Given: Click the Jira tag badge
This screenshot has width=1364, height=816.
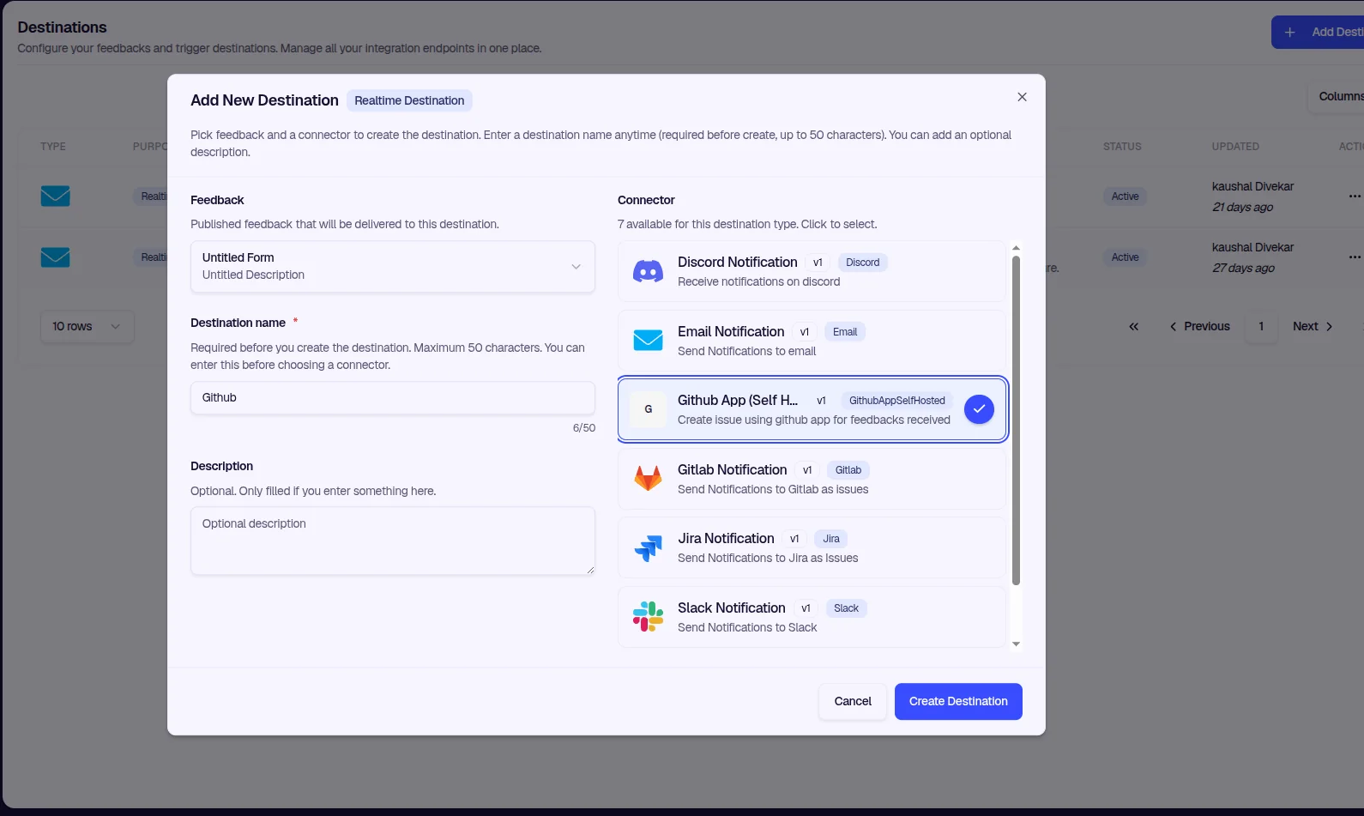Looking at the screenshot, I should tap(831, 539).
